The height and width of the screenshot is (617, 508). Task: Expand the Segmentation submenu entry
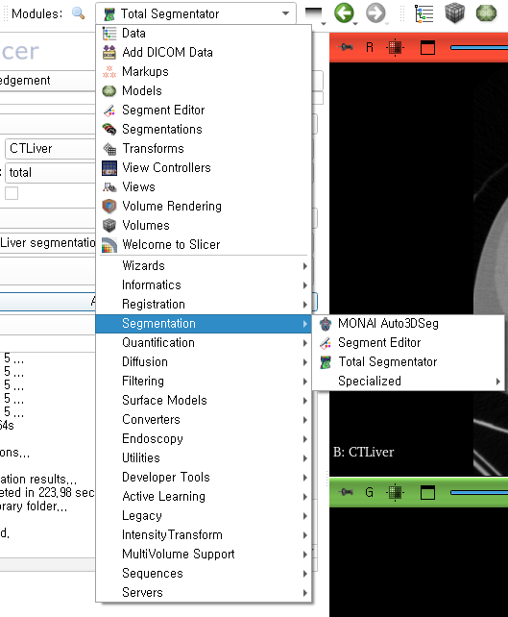point(204,324)
